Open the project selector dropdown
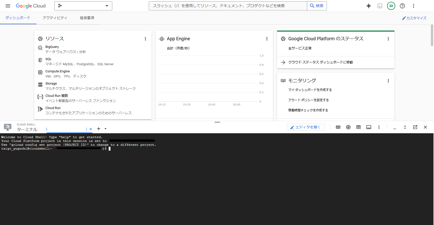 pos(83,6)
